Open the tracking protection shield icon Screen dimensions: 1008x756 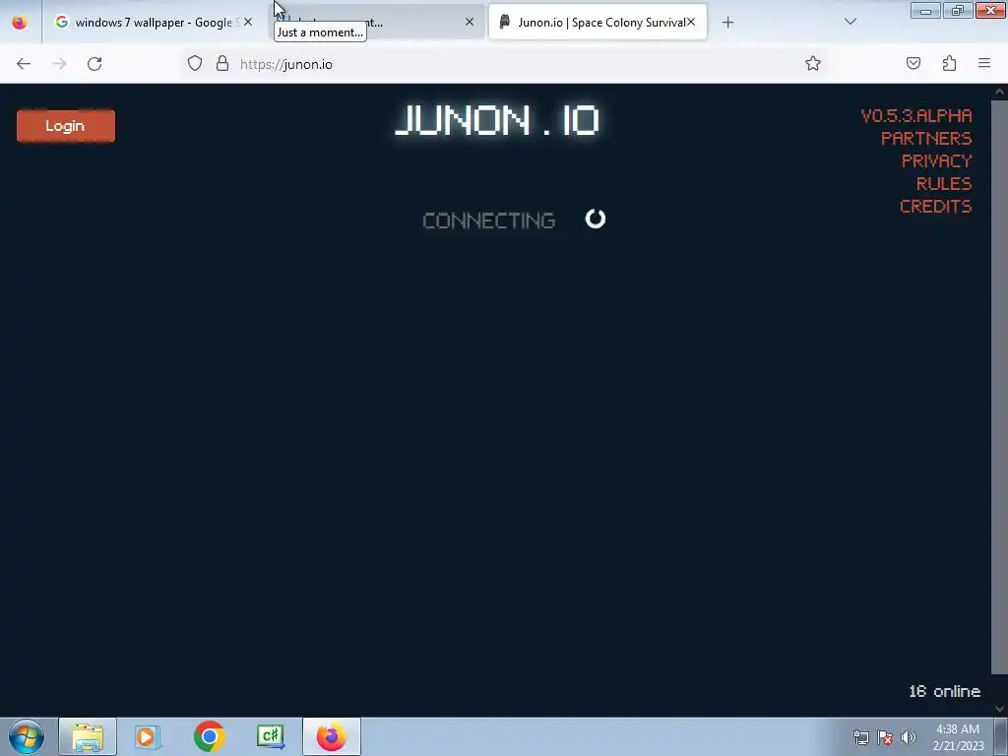point(195,64)
